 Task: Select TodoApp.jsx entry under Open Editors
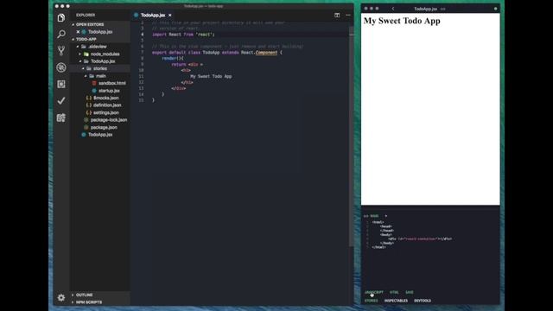100,32
